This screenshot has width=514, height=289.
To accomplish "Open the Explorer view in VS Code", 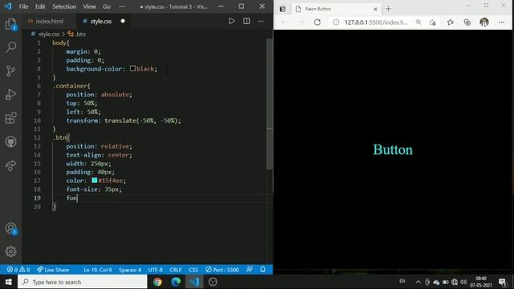I will [10, 24].
